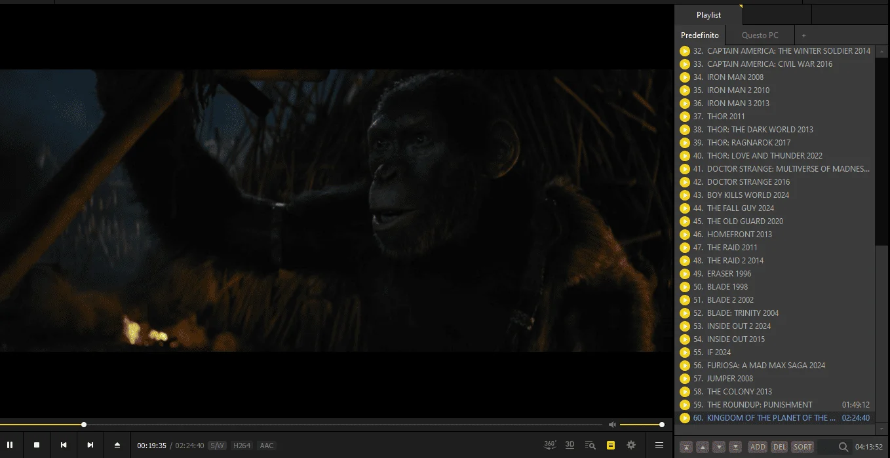Click play icon beside IRON MAN 2008
This screenshot has width=890, height=458.
pos(685,77)
